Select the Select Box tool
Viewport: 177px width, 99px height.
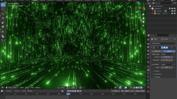click(x=3, y=5)
